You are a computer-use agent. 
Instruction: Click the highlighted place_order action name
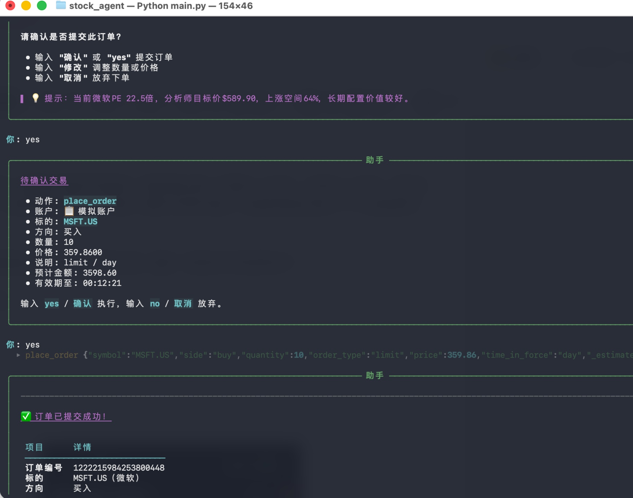point(90,201)
